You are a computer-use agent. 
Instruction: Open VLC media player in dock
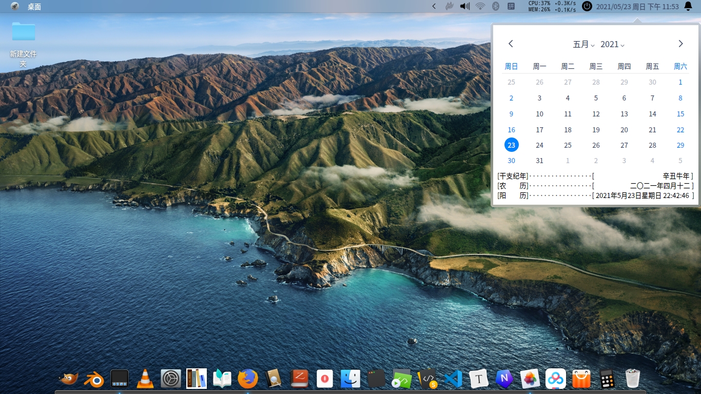pyautogui.click(x=145, y=379)
